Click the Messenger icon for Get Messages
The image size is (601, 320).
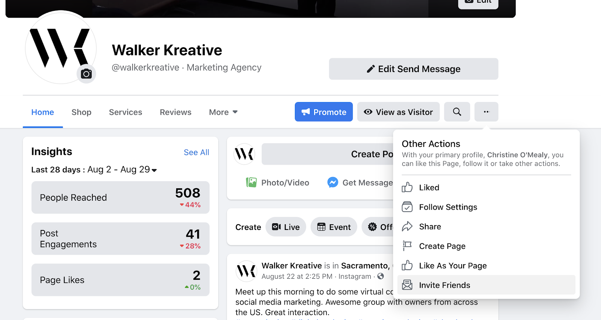[333, 183]
